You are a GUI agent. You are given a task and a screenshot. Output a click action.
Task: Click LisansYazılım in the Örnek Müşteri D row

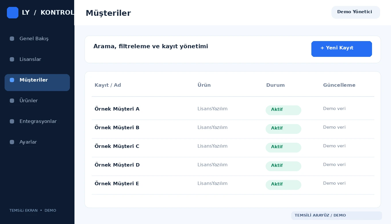click(x=212, y=165)
